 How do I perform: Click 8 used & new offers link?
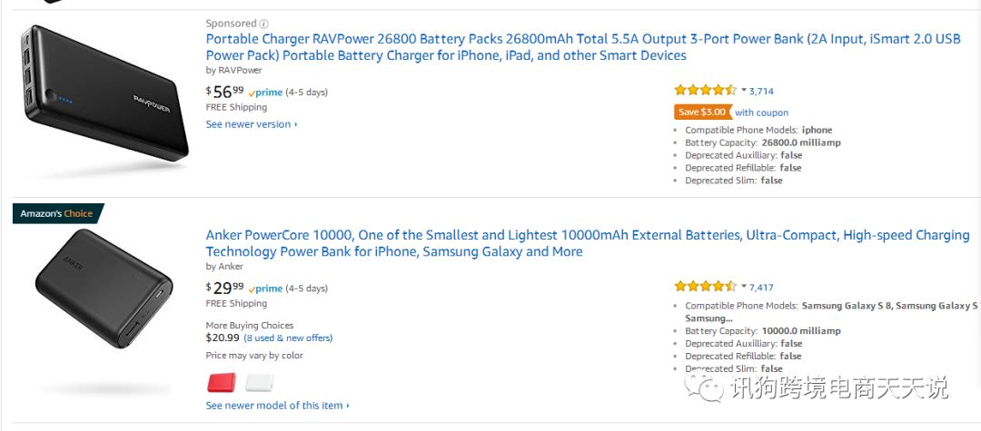[x=288, y=338]
